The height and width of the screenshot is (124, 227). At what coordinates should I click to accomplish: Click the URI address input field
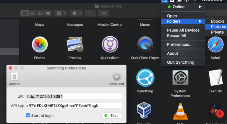(x=74, y=96)
